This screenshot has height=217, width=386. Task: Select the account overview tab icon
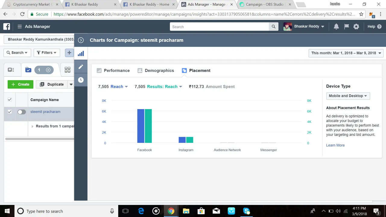11,70
